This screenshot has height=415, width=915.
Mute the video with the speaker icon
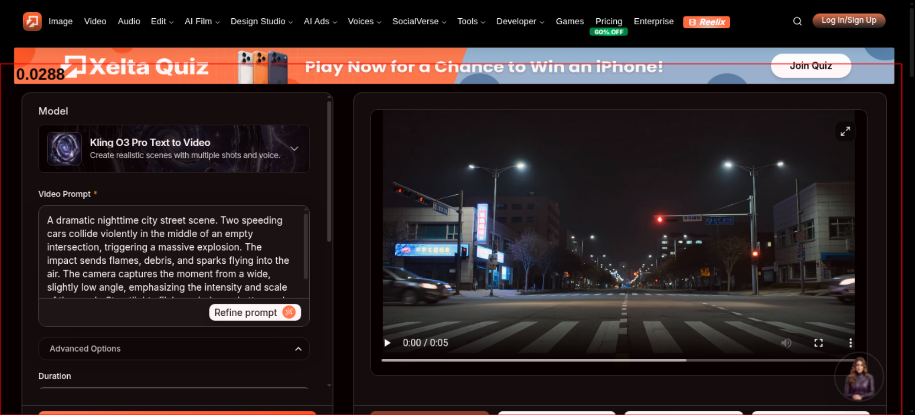coord(786,343)
